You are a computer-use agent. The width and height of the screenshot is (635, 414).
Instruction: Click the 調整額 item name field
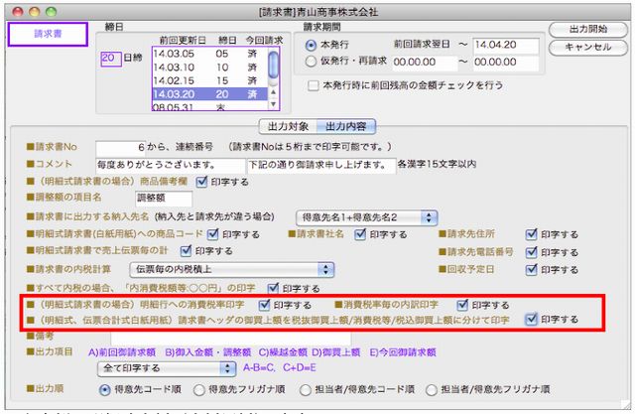[164, 199]
